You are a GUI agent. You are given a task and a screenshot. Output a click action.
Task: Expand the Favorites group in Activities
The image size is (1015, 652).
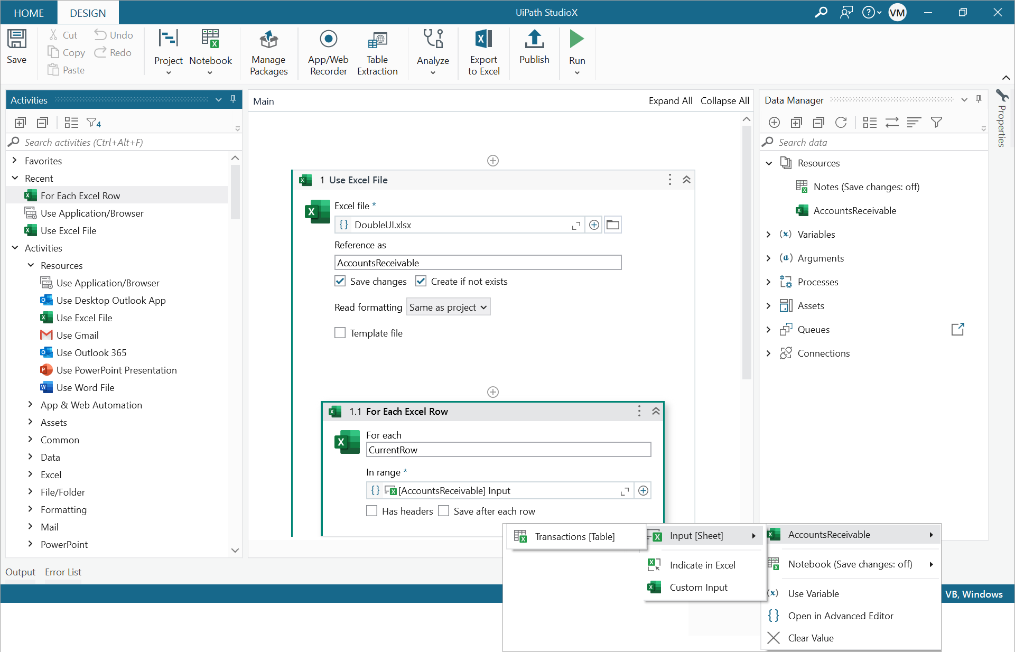coord(15,161)
